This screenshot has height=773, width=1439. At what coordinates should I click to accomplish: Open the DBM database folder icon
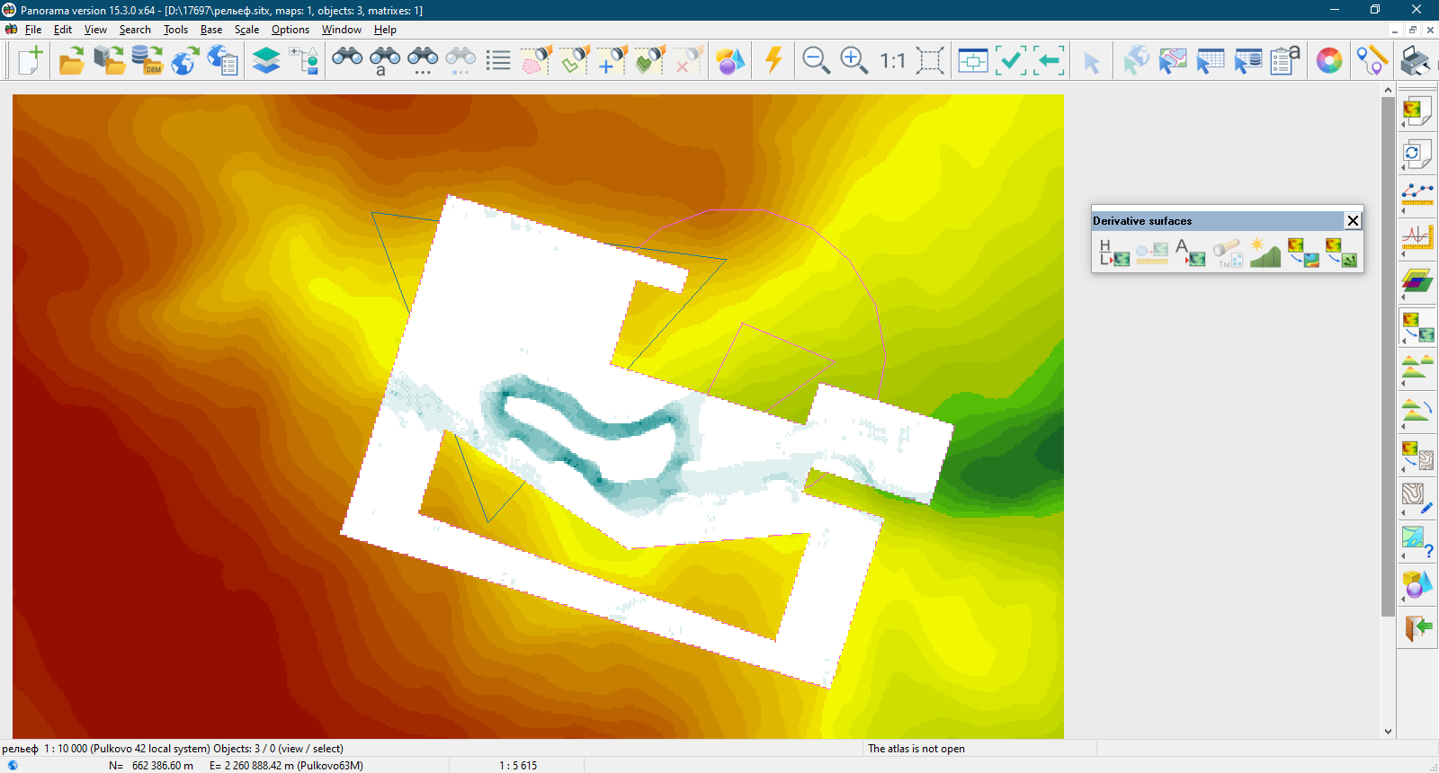click(147, 61)
